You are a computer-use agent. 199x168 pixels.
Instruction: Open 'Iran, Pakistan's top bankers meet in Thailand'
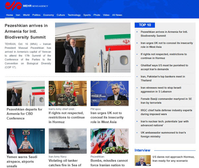(163, 78)
